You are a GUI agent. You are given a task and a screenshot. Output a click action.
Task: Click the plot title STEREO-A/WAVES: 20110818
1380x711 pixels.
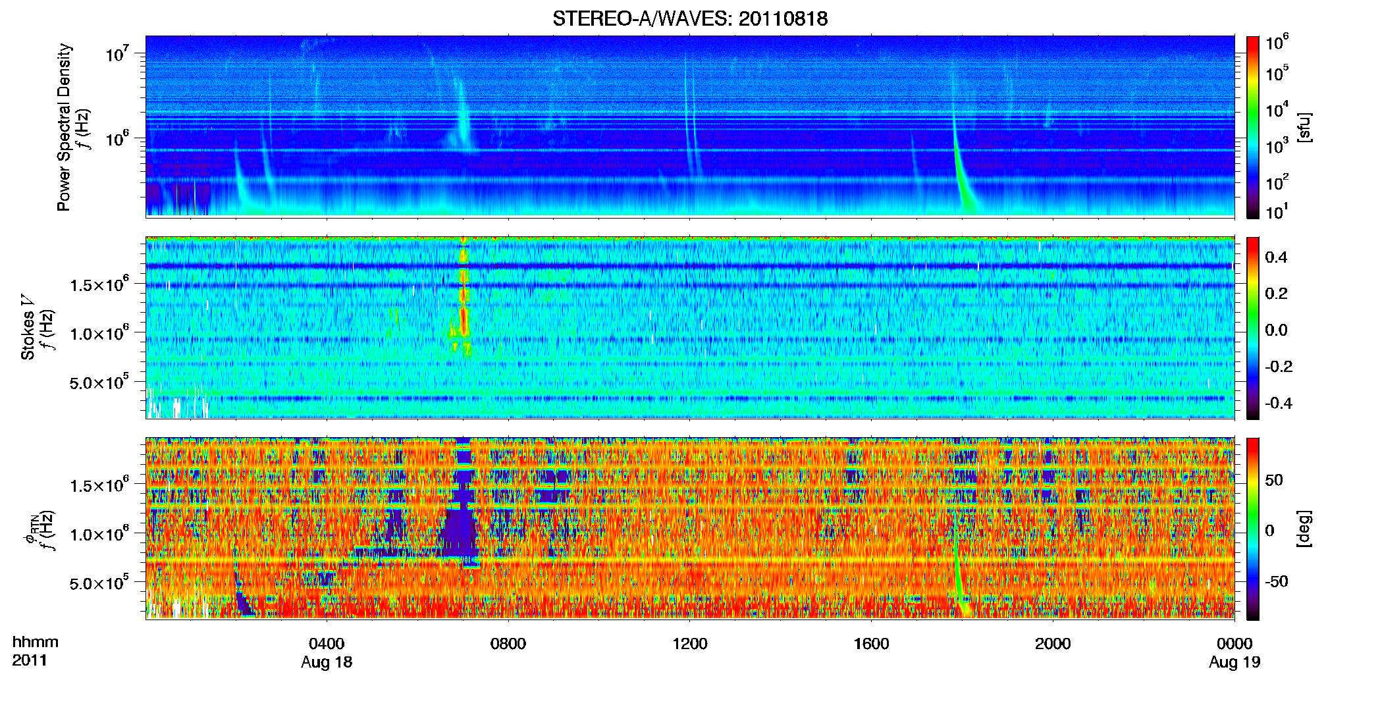pos(690,18)
